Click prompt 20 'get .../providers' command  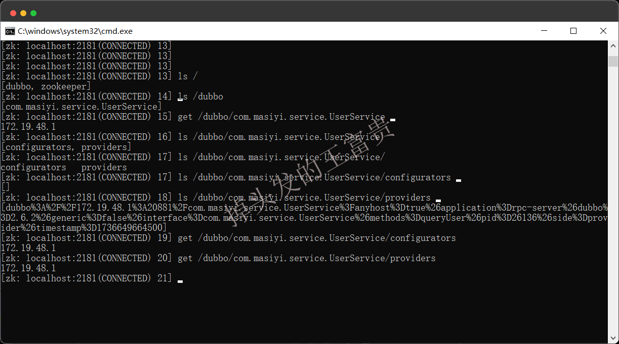tap(307, 258)
